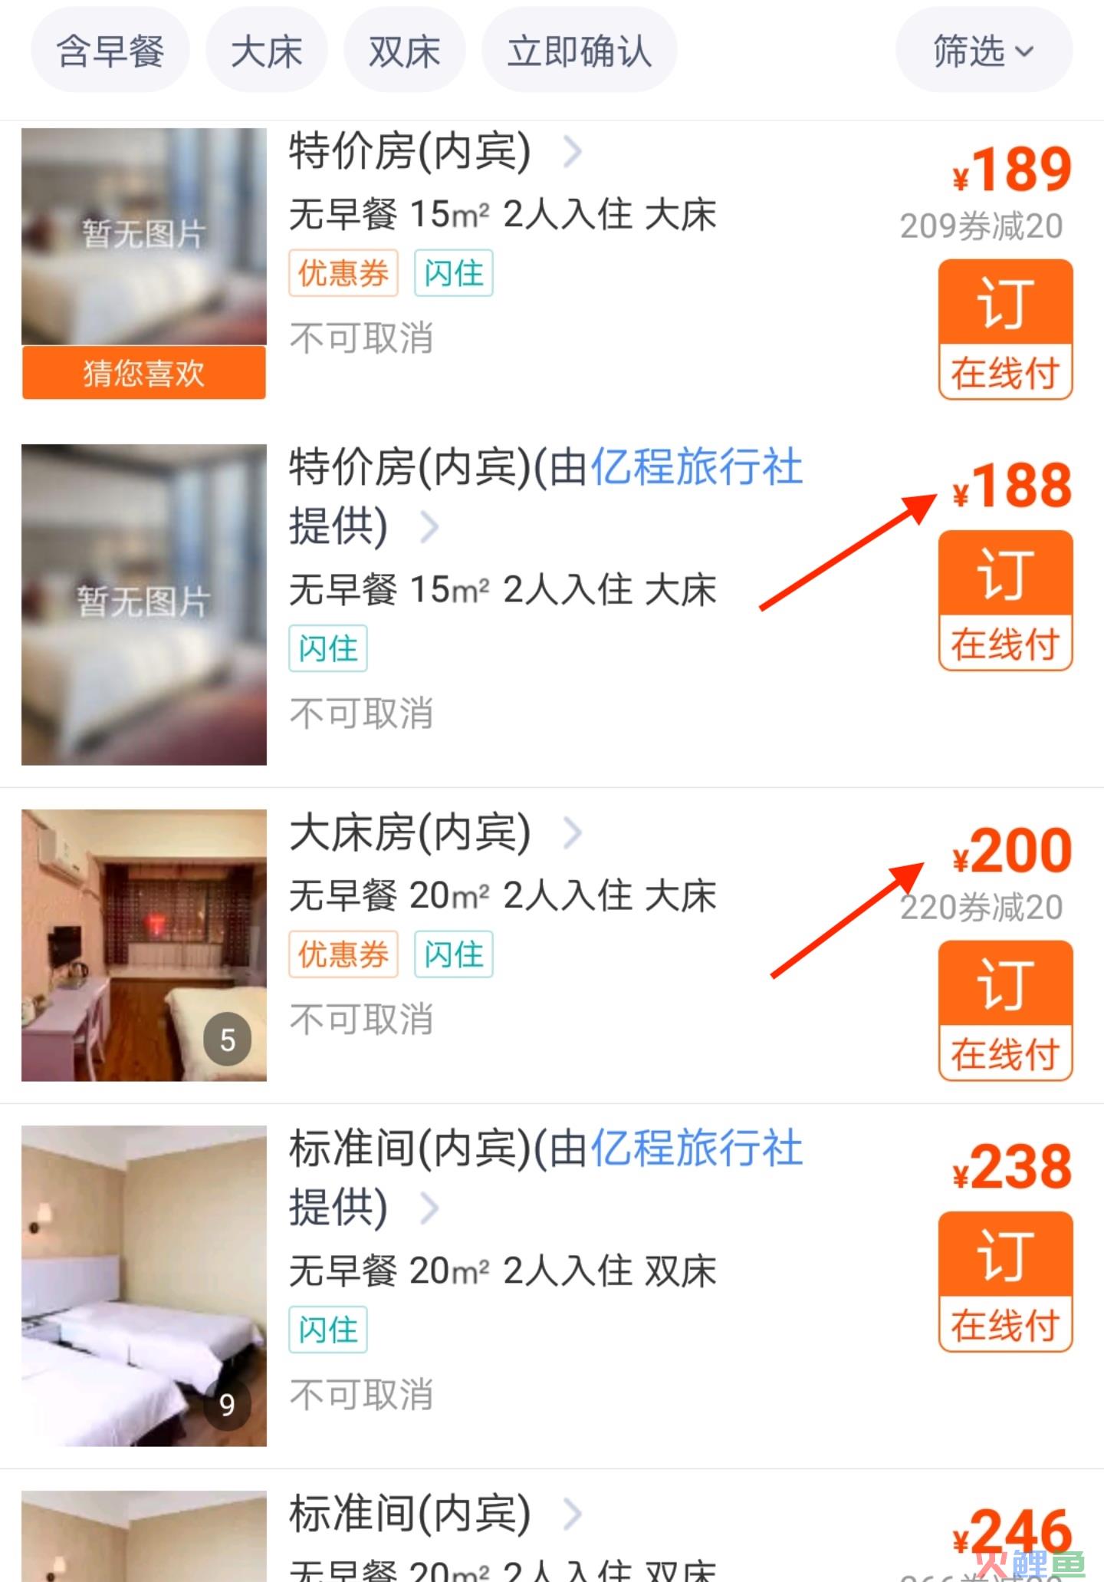This screenshot has height=1582, width=1104.
Task: Book the ¥238 标准间 with 订 button
Action: point(1005,1281)
